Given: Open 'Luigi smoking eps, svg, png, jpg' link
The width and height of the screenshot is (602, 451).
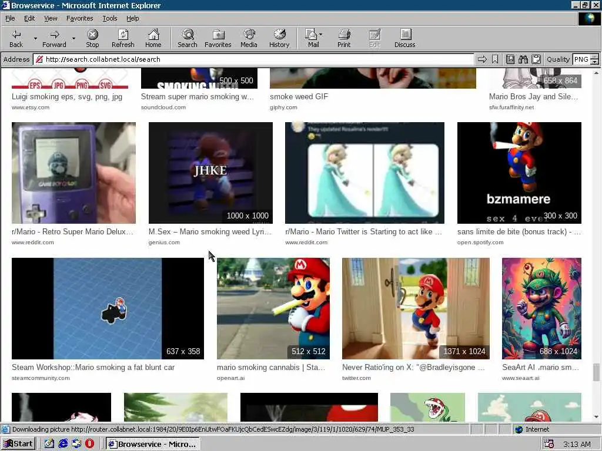Looking at the screenshot, I should 67,97.
